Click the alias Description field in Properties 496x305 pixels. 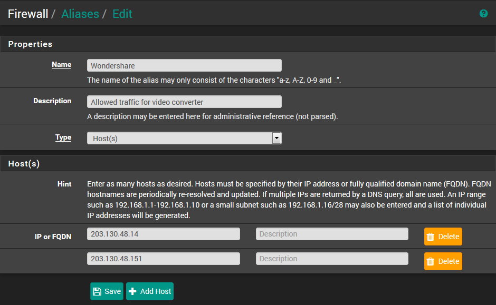click(184, 102)
